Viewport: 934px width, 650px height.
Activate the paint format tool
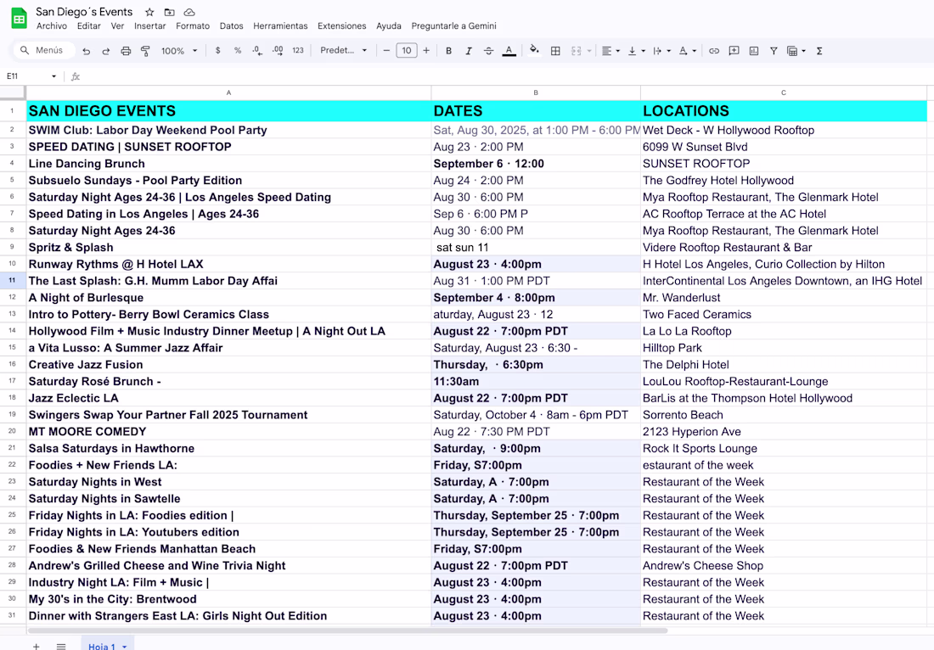tap(145, 51)
